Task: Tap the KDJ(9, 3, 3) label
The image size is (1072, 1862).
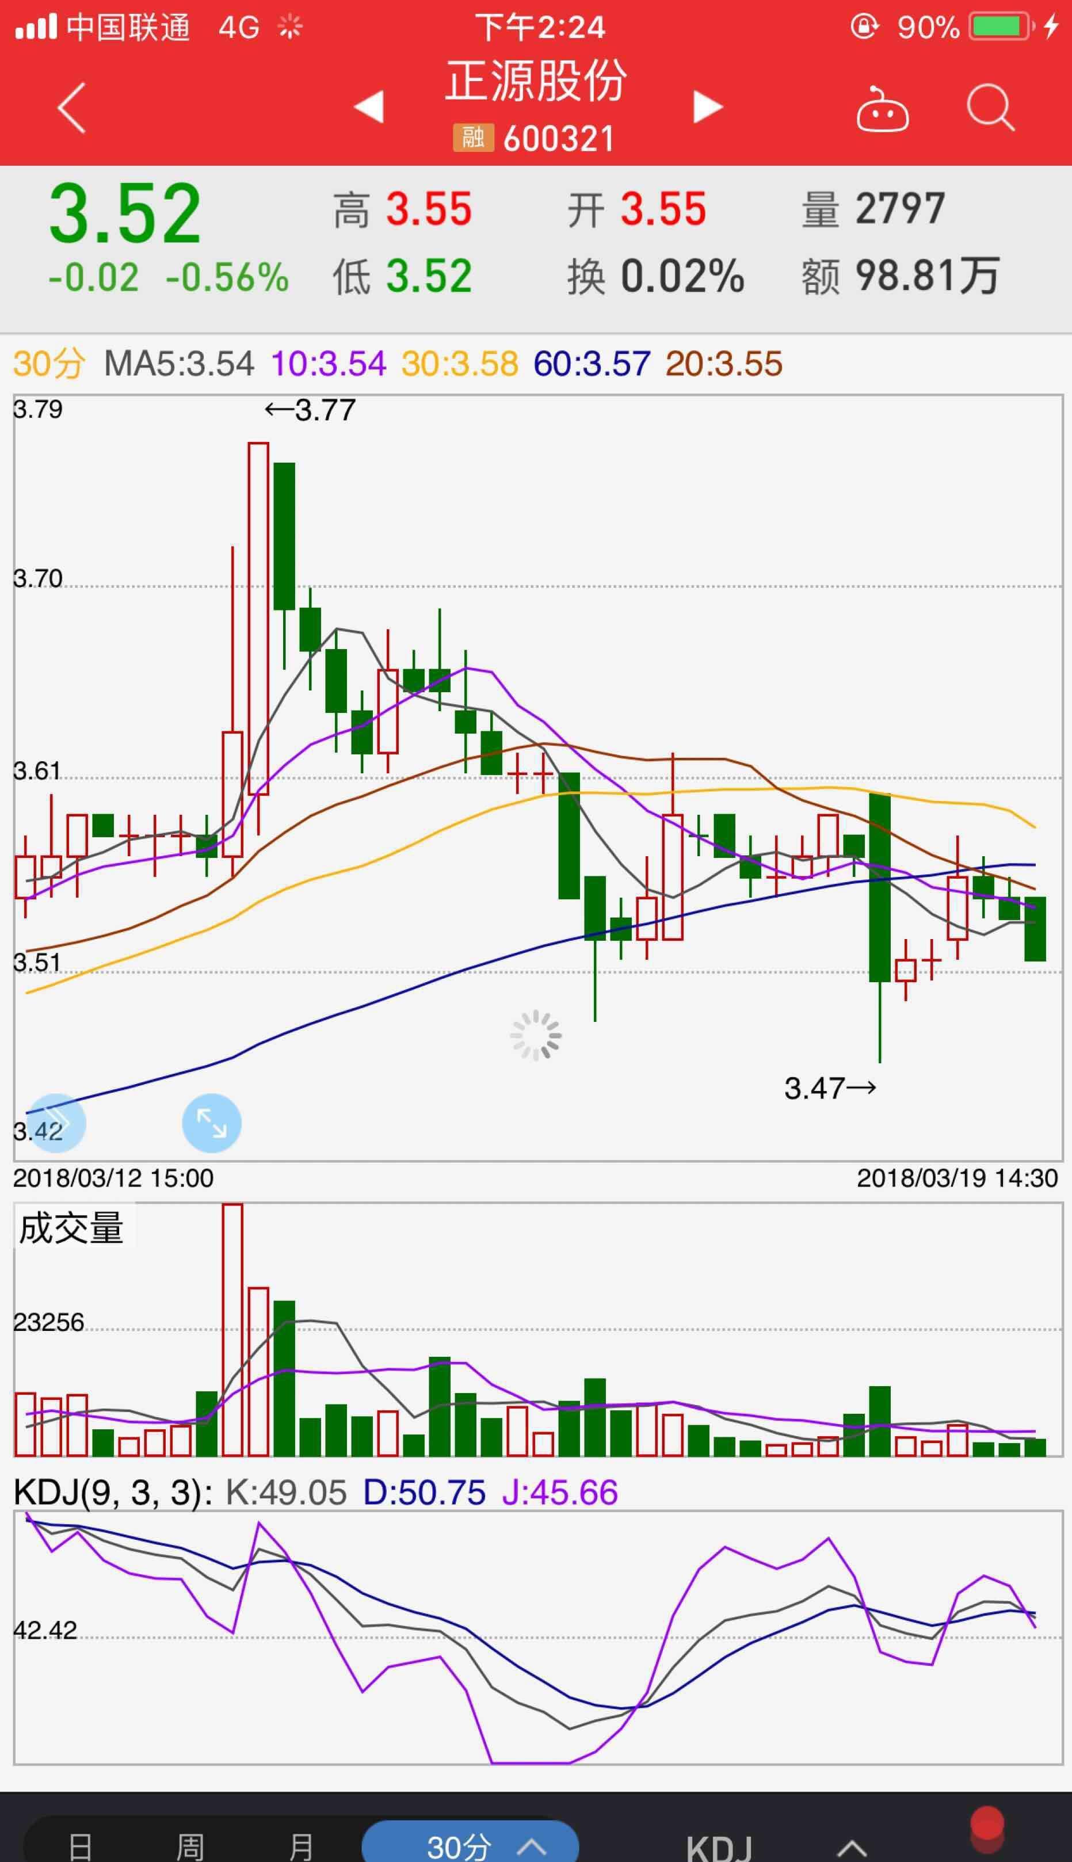Action: pos(113,1493)
